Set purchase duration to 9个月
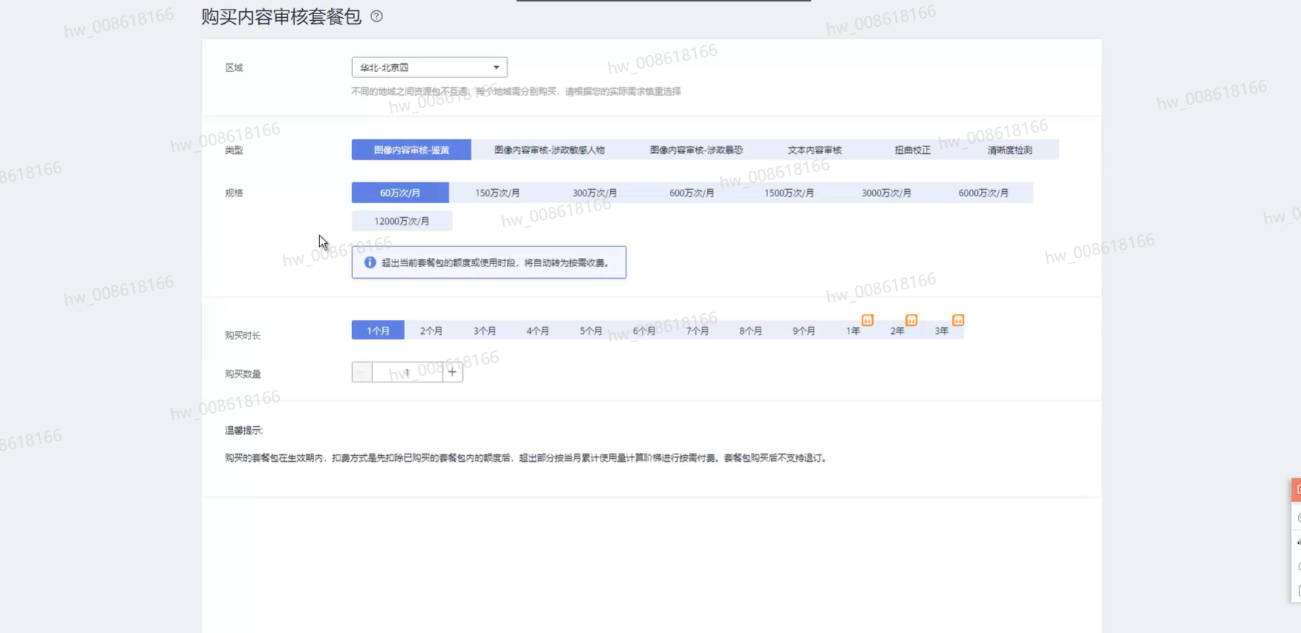The width and height of the screenshot is (1301, 633). [x=804, y=330]
